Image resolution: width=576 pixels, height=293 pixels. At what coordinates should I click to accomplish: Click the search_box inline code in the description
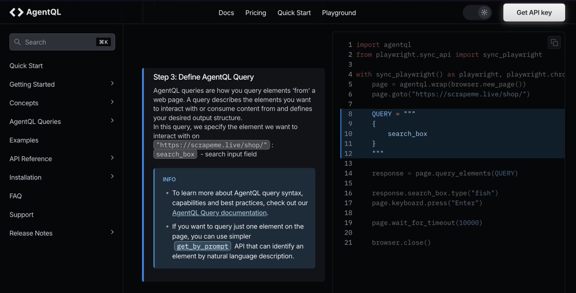coord(175,154)
